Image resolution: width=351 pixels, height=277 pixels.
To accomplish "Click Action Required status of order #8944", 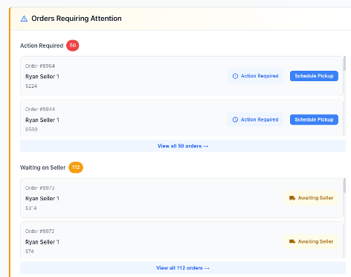I will (255, 120).
